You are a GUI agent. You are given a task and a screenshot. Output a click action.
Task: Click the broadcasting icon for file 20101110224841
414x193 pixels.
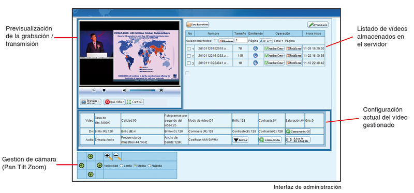point(255,63)
